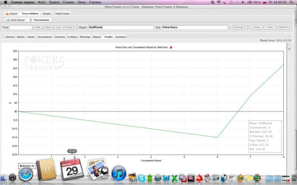The width and height of the screenshot is (297, 185).
Task: Open the Правка menu
Action: 54,2
